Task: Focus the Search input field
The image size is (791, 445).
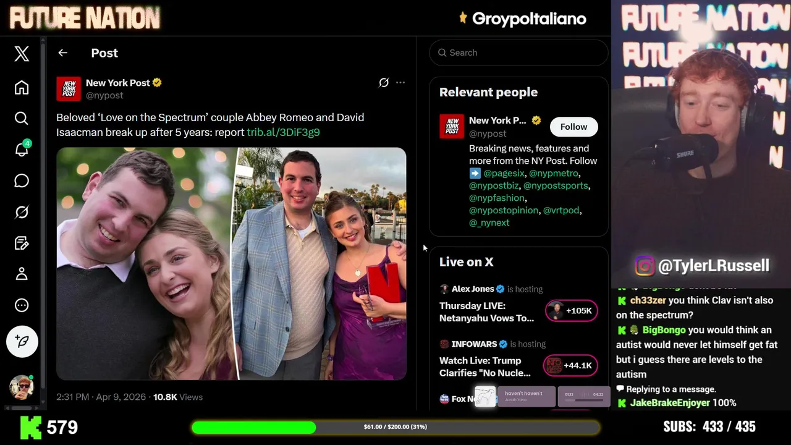Action: point(519,53)
